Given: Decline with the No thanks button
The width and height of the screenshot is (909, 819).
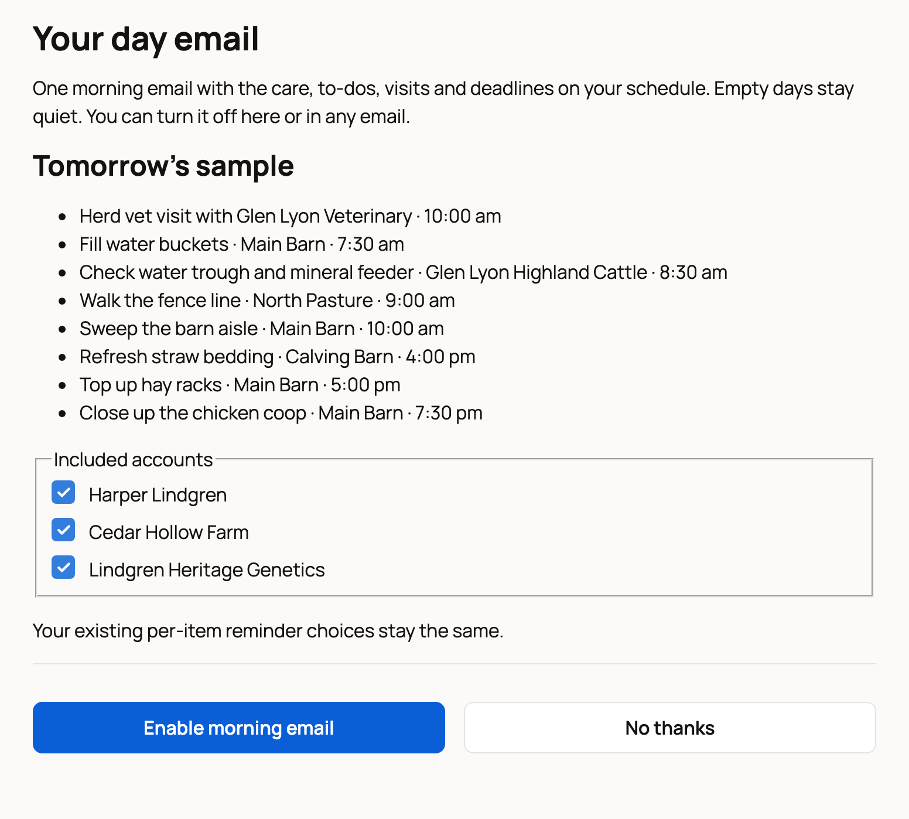Looking at the screenshot, I should pos(670,728).
